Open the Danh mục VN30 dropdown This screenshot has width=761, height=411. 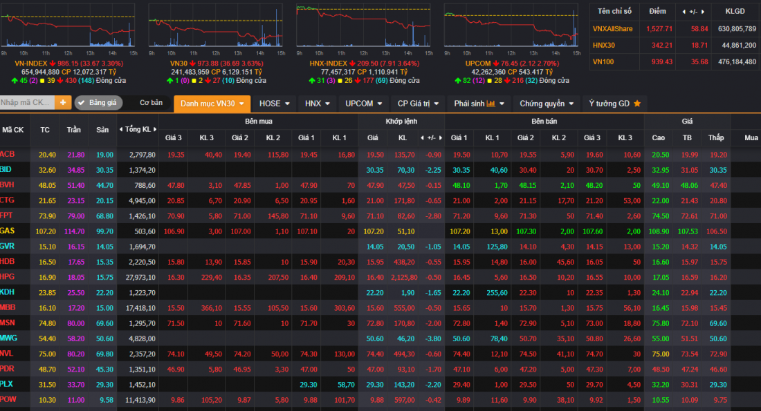point(212,104)
